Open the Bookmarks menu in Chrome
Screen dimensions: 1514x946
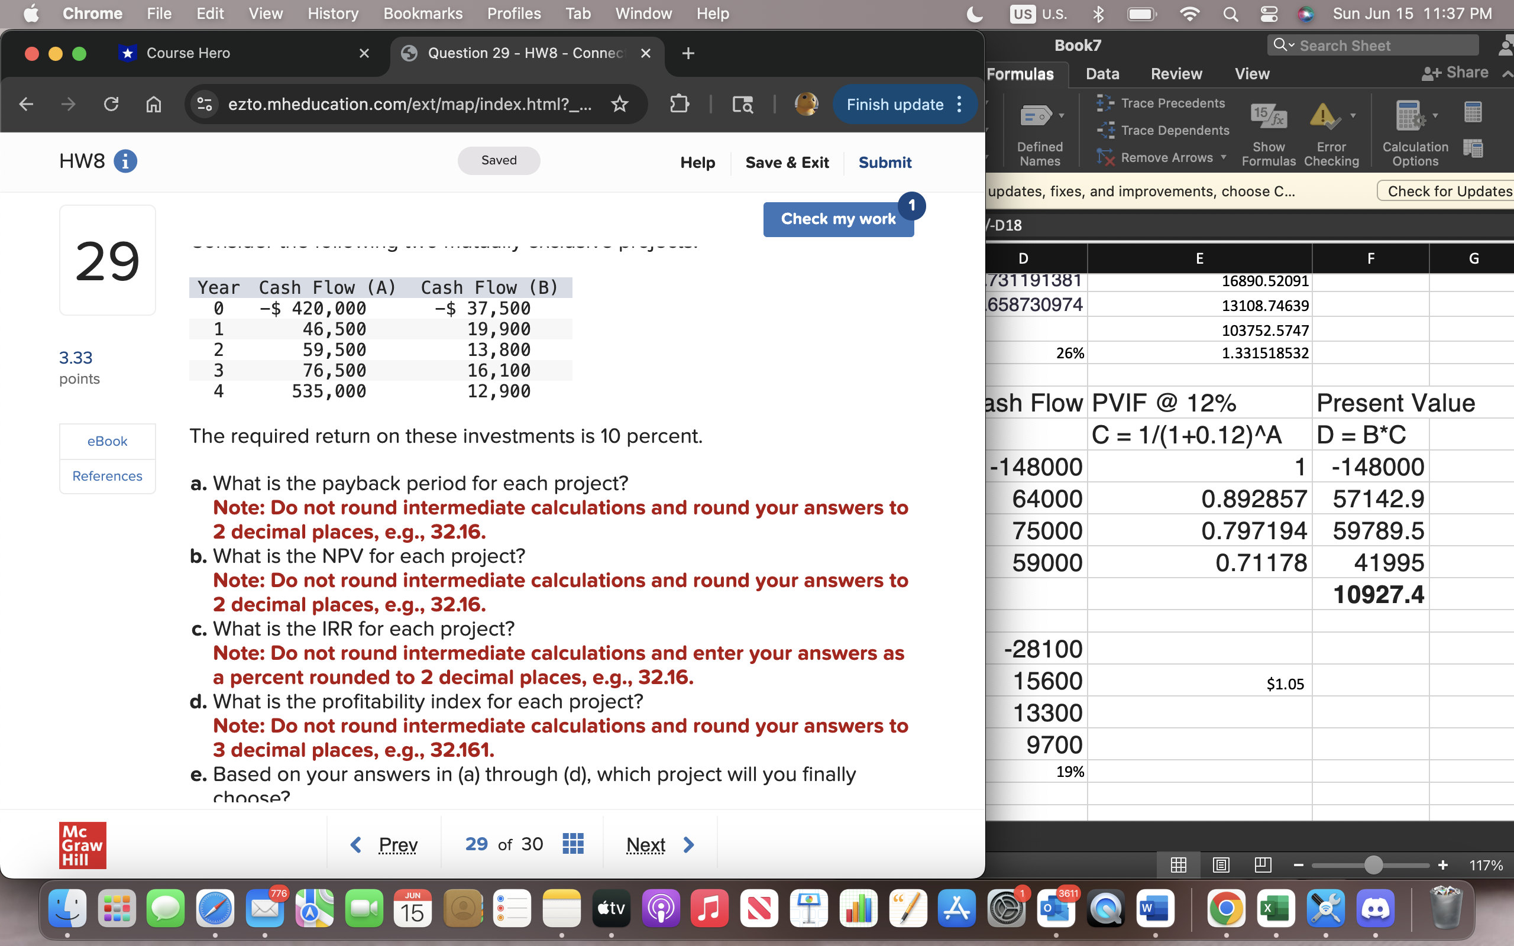[422, 13]
